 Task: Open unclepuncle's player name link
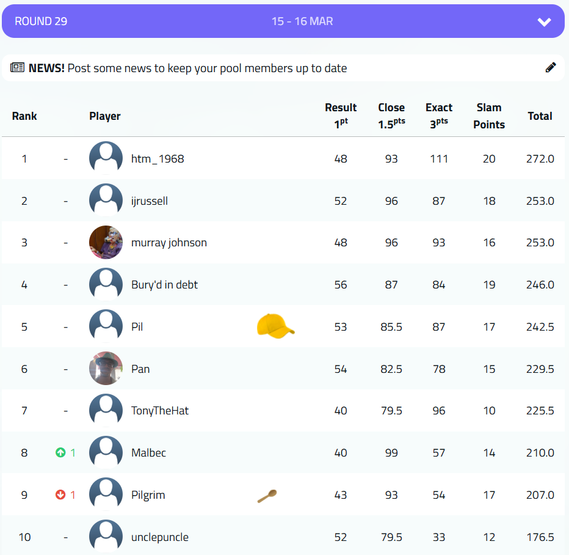[160, 537]
